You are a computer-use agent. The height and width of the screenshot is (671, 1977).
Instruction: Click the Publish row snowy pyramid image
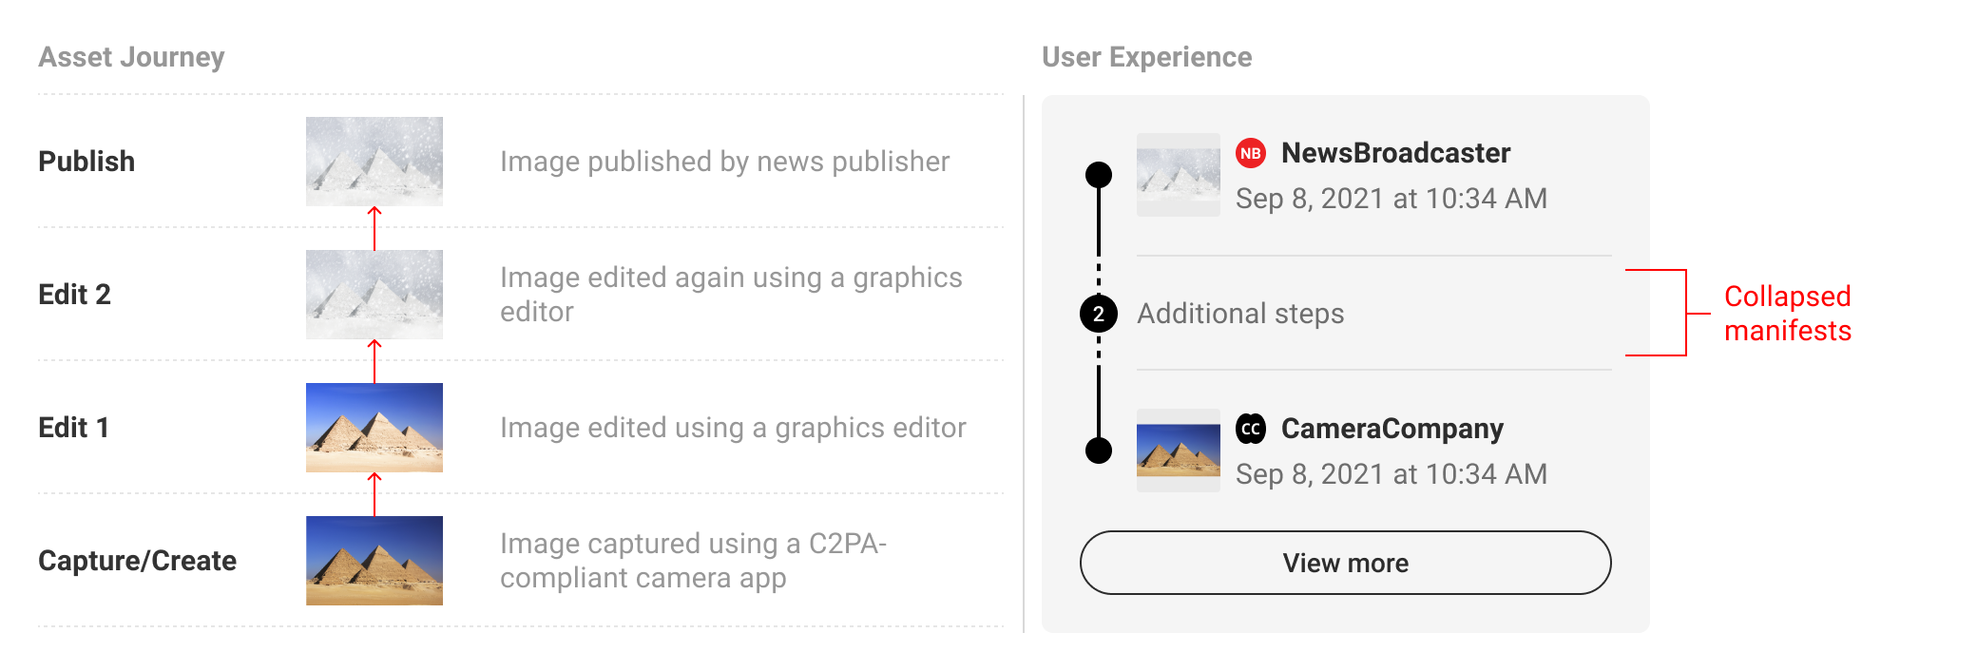(374, 162)
